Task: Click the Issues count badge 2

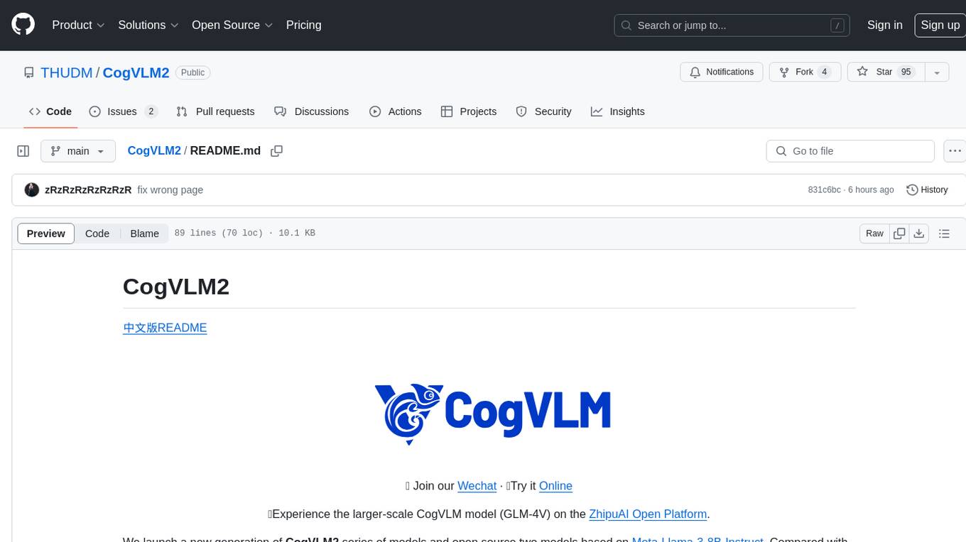Action: (151, 111)
